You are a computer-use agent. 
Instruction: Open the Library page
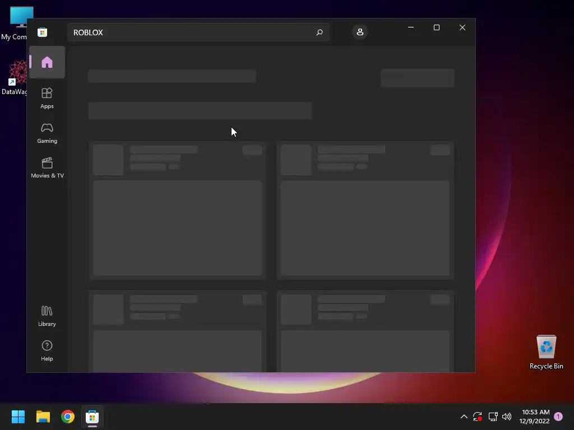pyautogui.click(x=47, y=316)
